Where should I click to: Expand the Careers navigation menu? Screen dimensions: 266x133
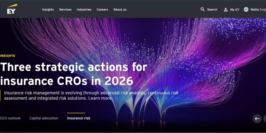[102, 10]
